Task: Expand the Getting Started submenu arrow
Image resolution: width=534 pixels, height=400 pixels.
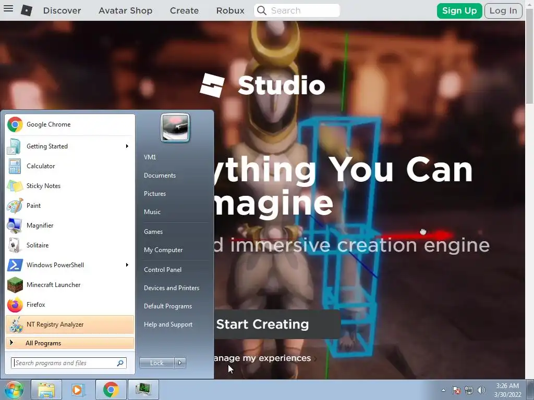Action: pyautogui.click(x=127, y=146)
